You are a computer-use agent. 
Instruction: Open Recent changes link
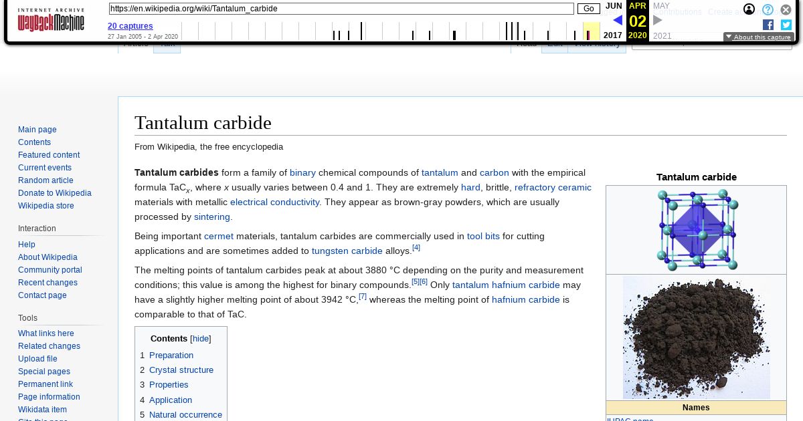click(x=48, y=283)
